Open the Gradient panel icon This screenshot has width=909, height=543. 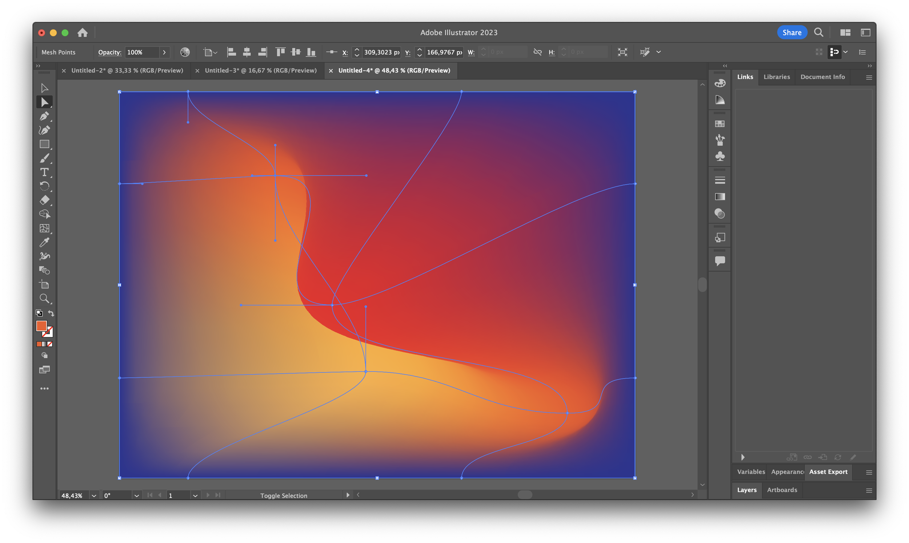(x=719, y=197)
